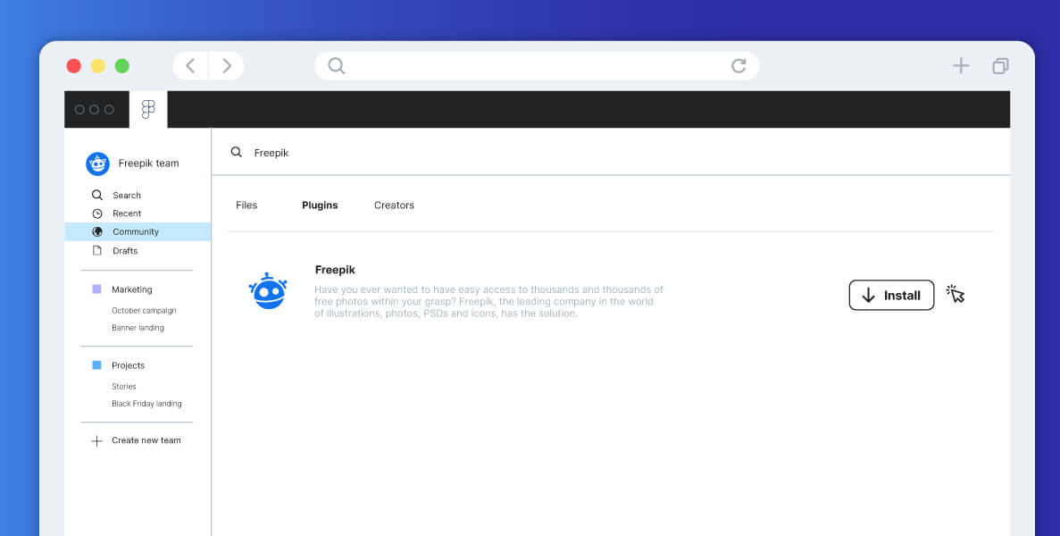Click the three circles in dark bar
1060x536 pixels.
click(x=94, y=110)
